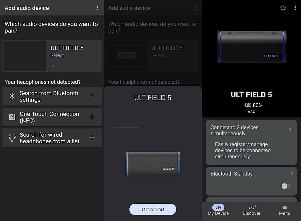Viewport: 301px width, 221px height.
Task: Click the ULT FIELD 5 speaker image in popup
Action: [153, 164]
